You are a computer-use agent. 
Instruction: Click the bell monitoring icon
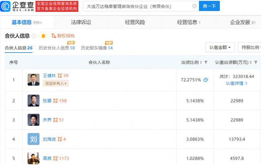pyautogui.click(x=43, y=36)
